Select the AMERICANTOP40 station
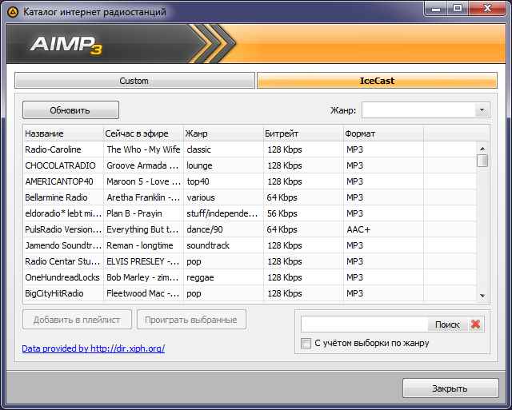512x410 pixels. [x=250, y=181]
